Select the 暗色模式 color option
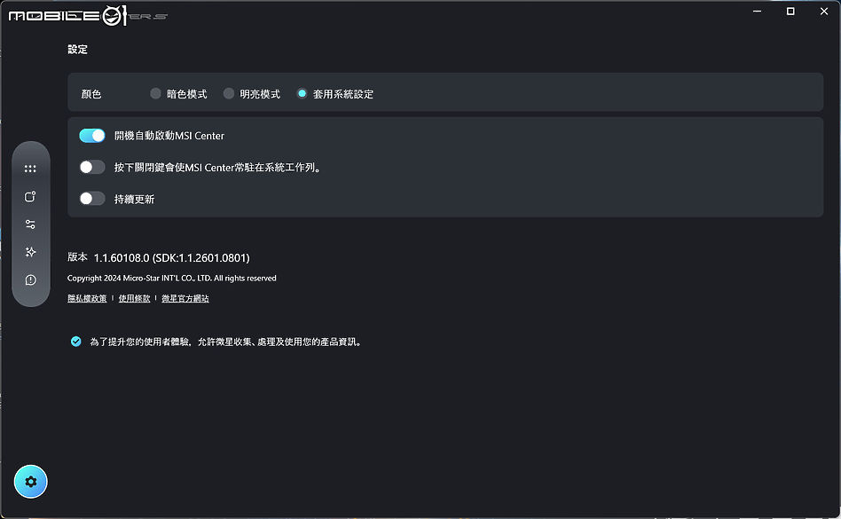841x519 pixels. click(154, 92)
